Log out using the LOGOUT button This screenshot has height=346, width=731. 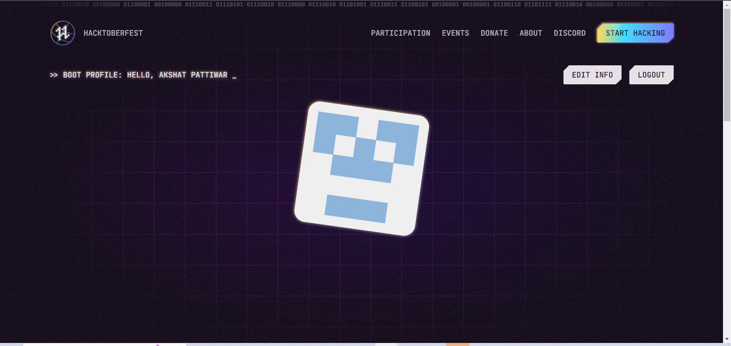(x=651, y=74)
